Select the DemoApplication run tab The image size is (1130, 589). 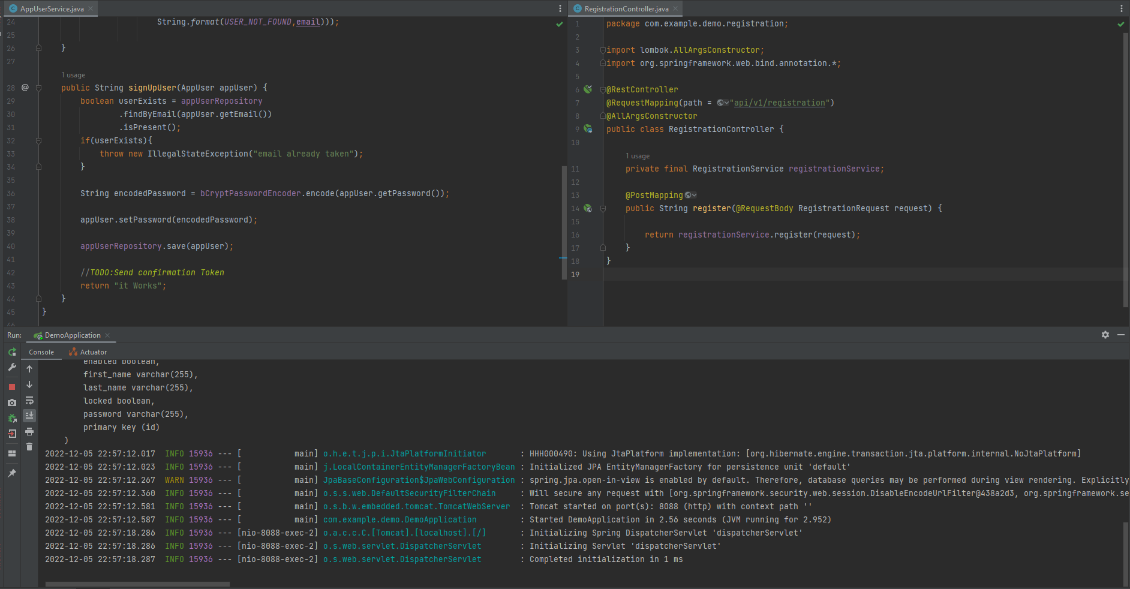click(73, 335)
